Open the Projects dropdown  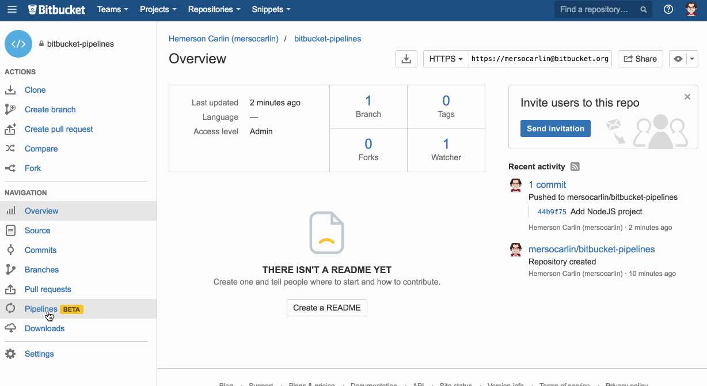157,9
